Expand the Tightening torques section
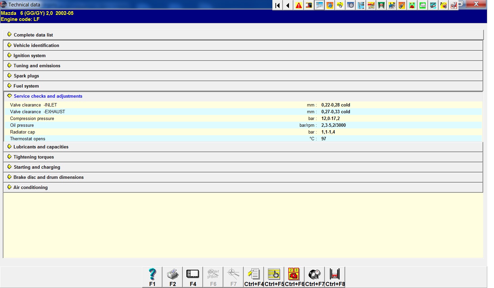Image resolution: width=494 pixels, height=288 pixels. (x=33, y=157)
